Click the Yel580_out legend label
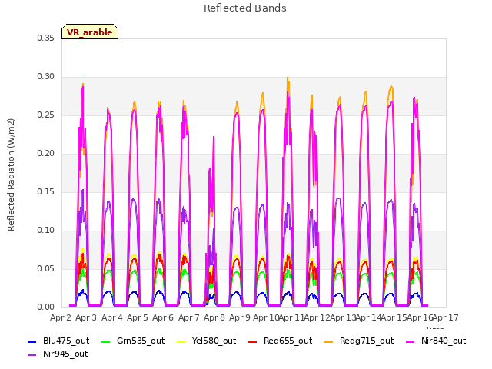Screen dimensions: 492x369 (214, 341)
